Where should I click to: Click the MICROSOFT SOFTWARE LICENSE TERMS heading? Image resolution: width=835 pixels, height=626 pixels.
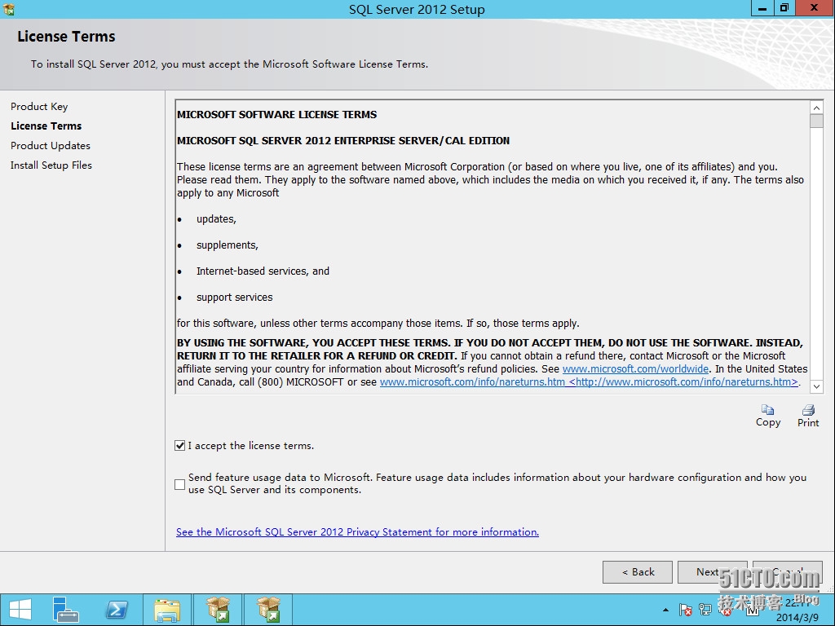pos(277,115)
